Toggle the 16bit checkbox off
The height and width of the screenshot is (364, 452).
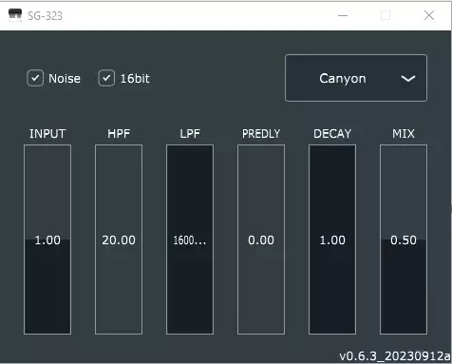click(106, 78)
